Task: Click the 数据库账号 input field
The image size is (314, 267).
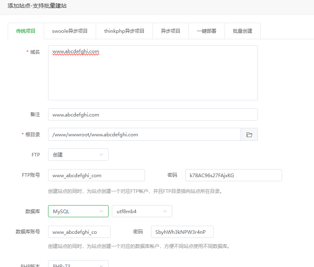Action: pos(79,232)
